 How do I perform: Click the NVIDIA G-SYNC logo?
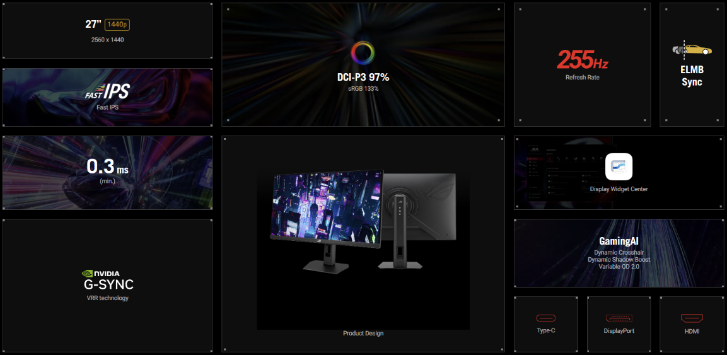click(108, 279)
